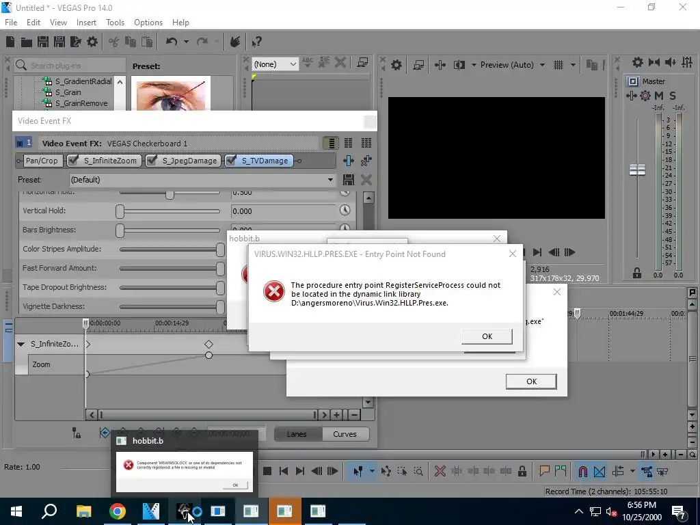The width and height of the screenshot is (700, 525).
Task: Click the Search plug-ins field
Action: 70,65
